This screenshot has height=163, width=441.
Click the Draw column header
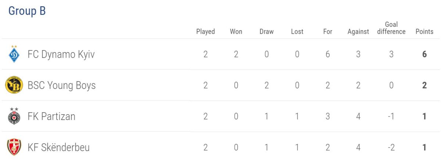266,32
